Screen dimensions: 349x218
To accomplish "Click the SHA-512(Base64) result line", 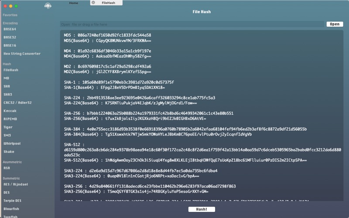I will 185,160.
